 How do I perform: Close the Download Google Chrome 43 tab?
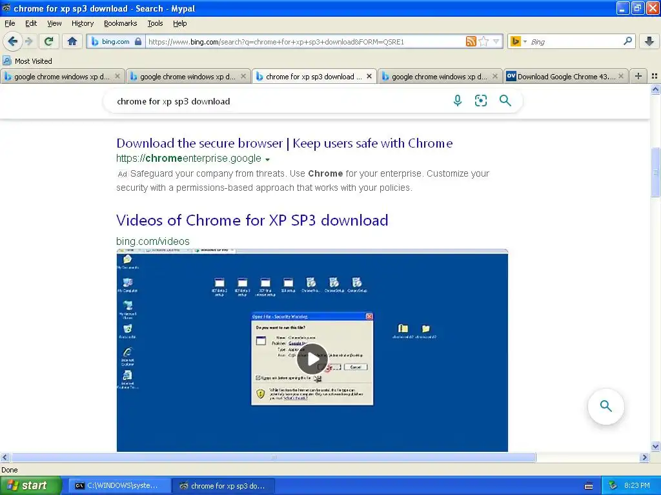(x=620, y=76)
